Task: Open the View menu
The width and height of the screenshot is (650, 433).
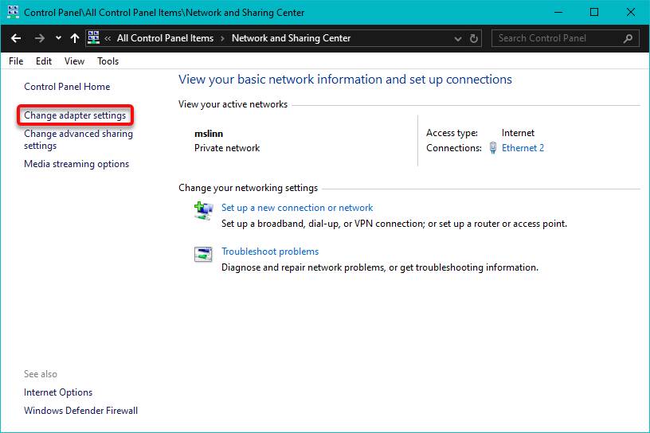Action: (x=74, y=61)
